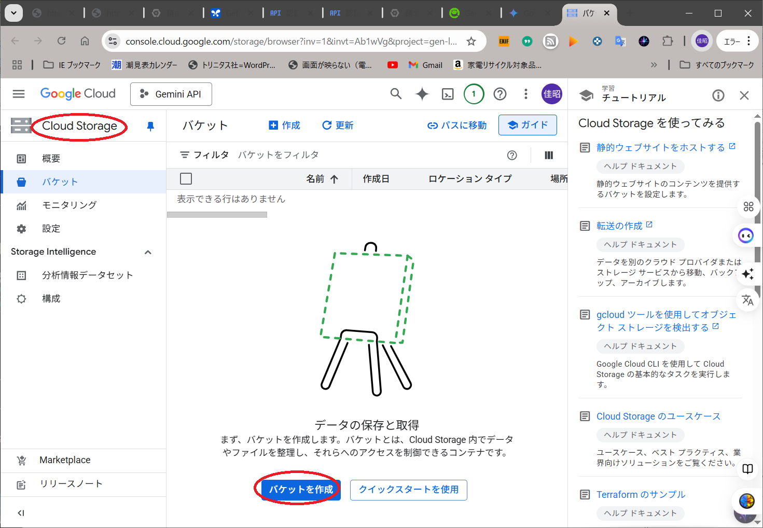Open the Gemini API project selector

point(171,94)
